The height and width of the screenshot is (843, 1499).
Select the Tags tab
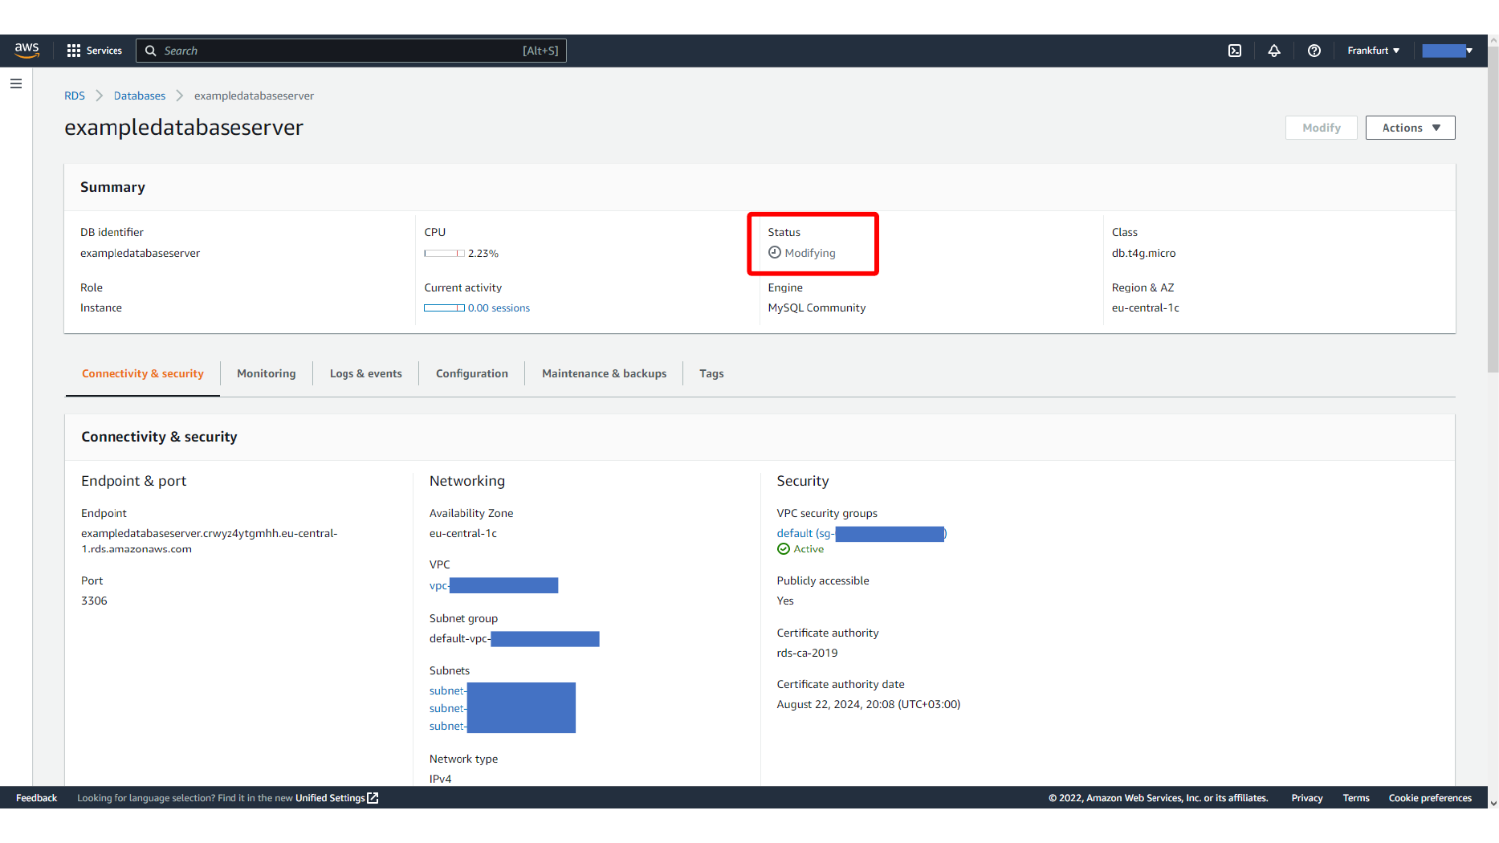711,374
